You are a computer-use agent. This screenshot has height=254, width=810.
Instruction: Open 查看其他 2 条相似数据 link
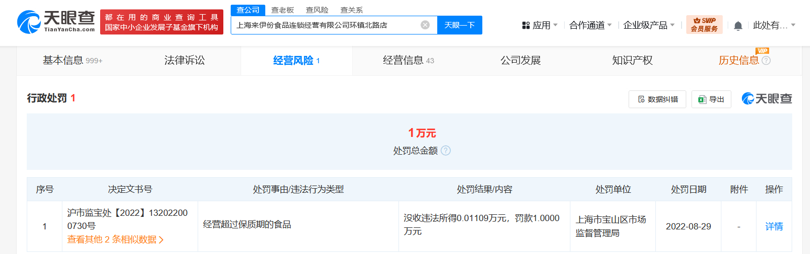[115, 239]
